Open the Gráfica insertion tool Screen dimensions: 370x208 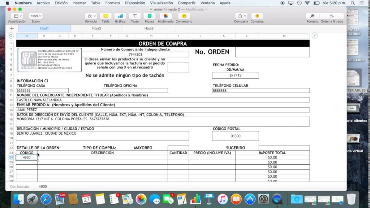(x=120, y=16)
